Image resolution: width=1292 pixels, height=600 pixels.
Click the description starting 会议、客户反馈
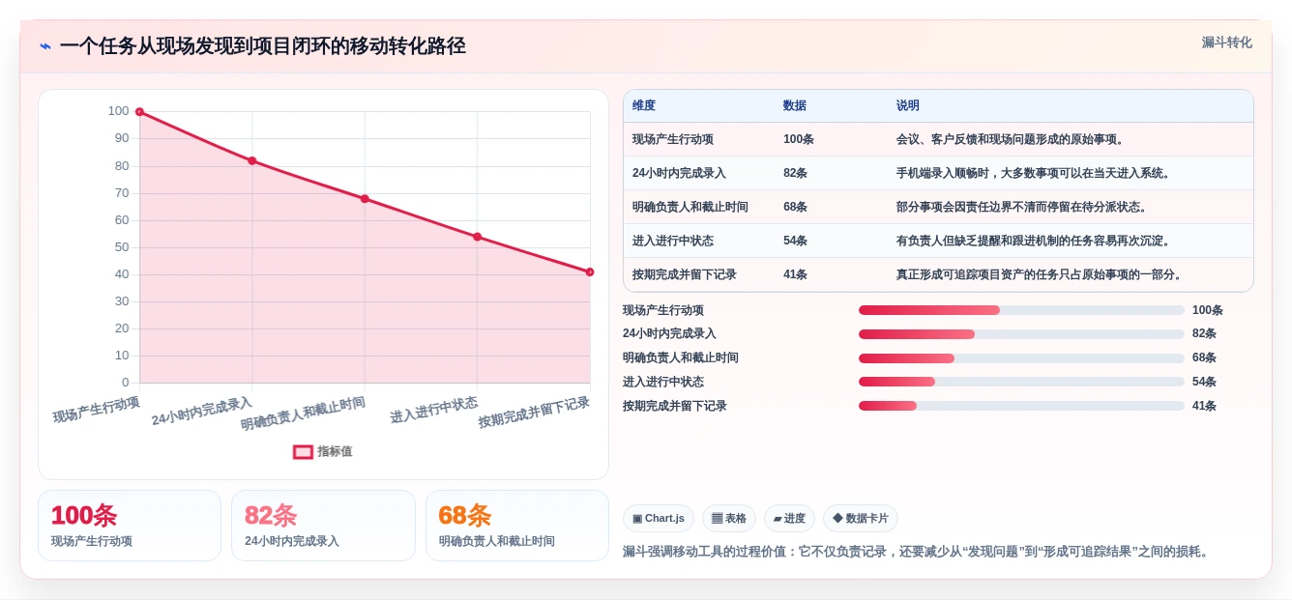pos(1011,139)
